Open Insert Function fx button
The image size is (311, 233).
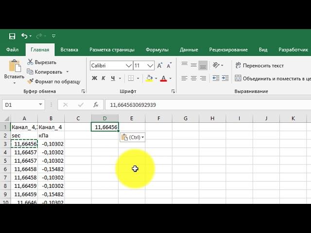point(96,105)
